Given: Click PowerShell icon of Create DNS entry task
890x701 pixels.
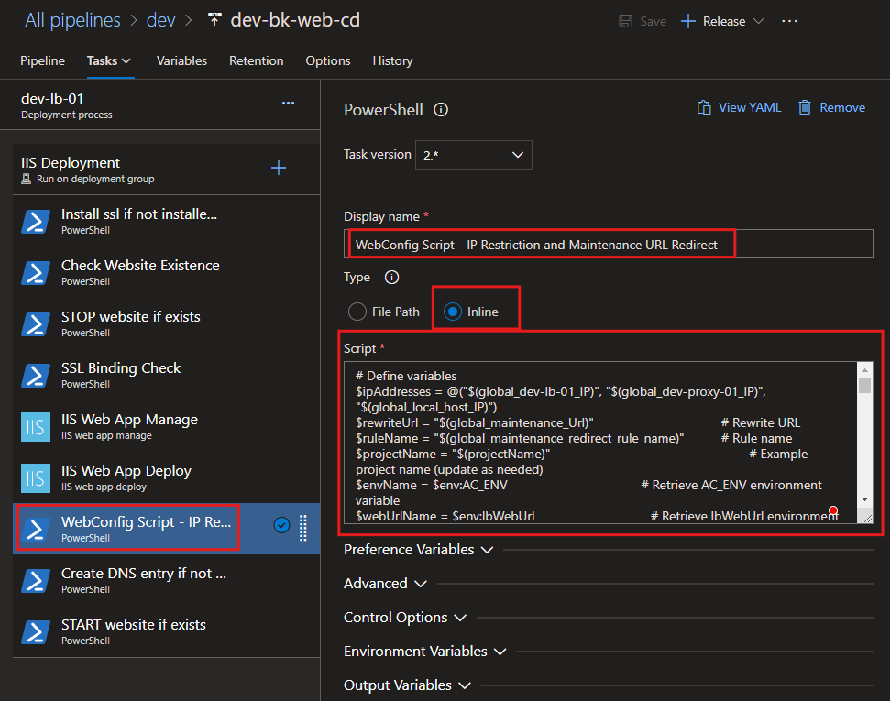Looking at the screenshot, I should [x=35, y=581].
